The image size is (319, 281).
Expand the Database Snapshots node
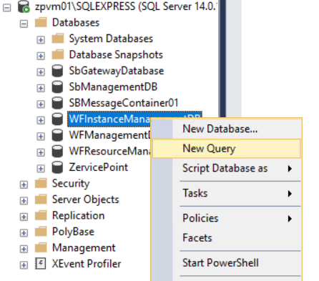pyautogui.click(x=41, y=56)
